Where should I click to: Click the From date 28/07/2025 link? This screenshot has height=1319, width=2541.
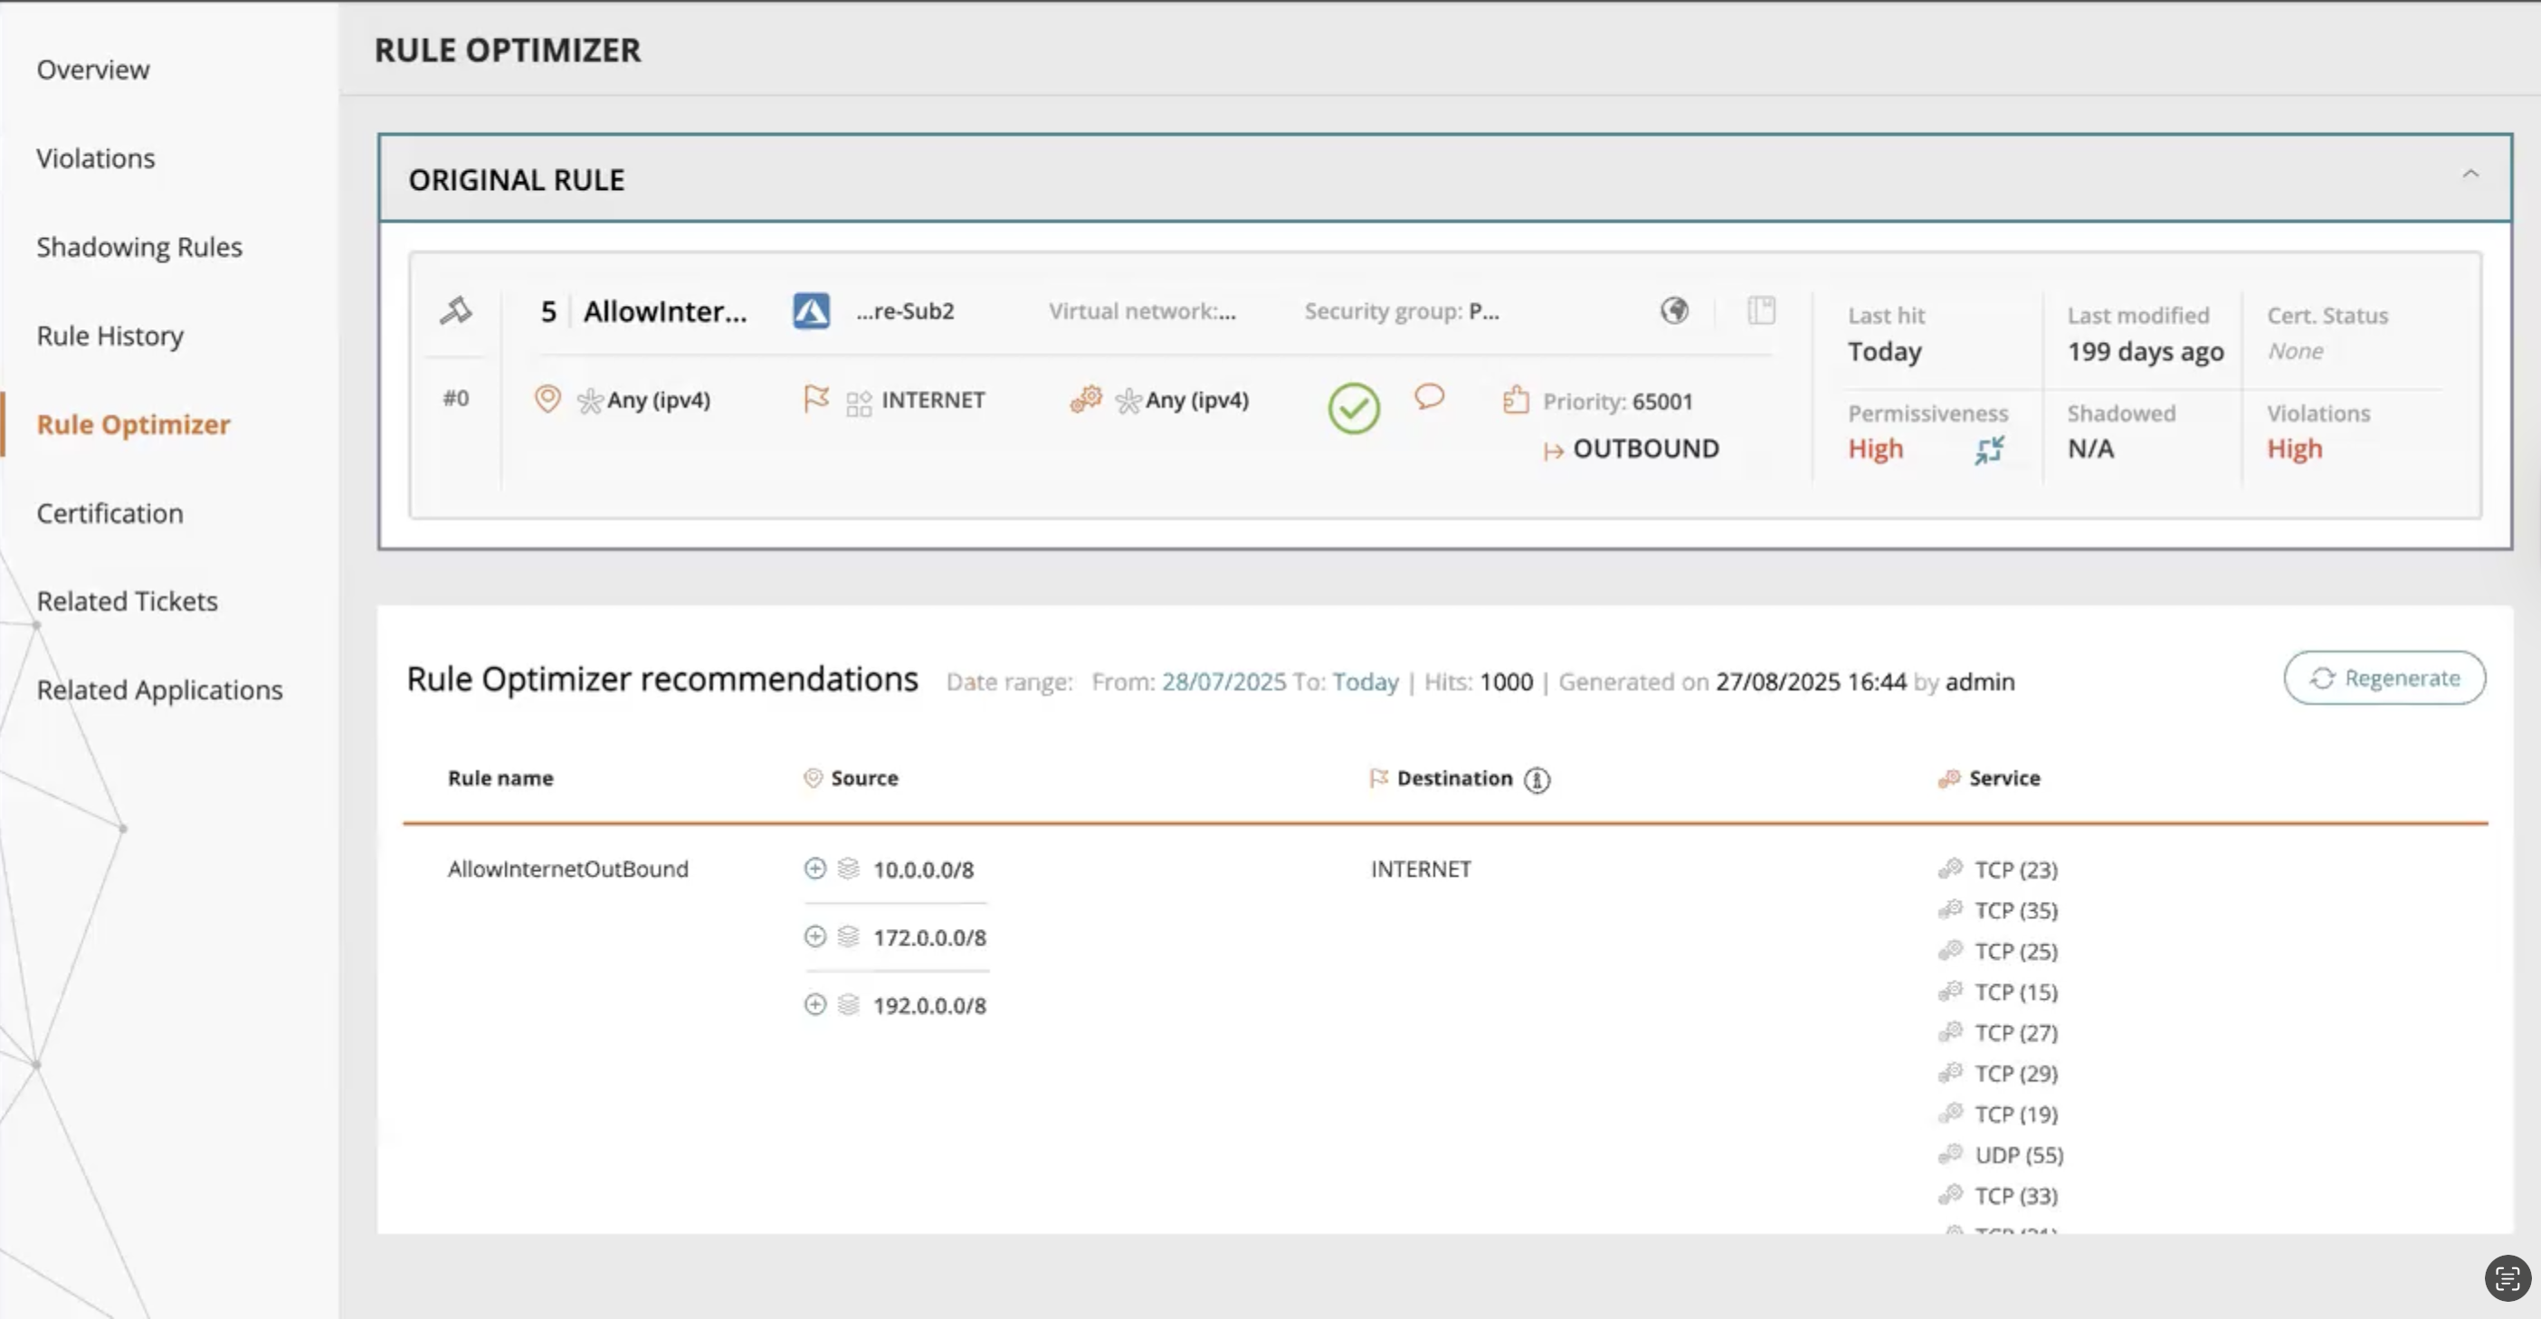pos(1223,682)
